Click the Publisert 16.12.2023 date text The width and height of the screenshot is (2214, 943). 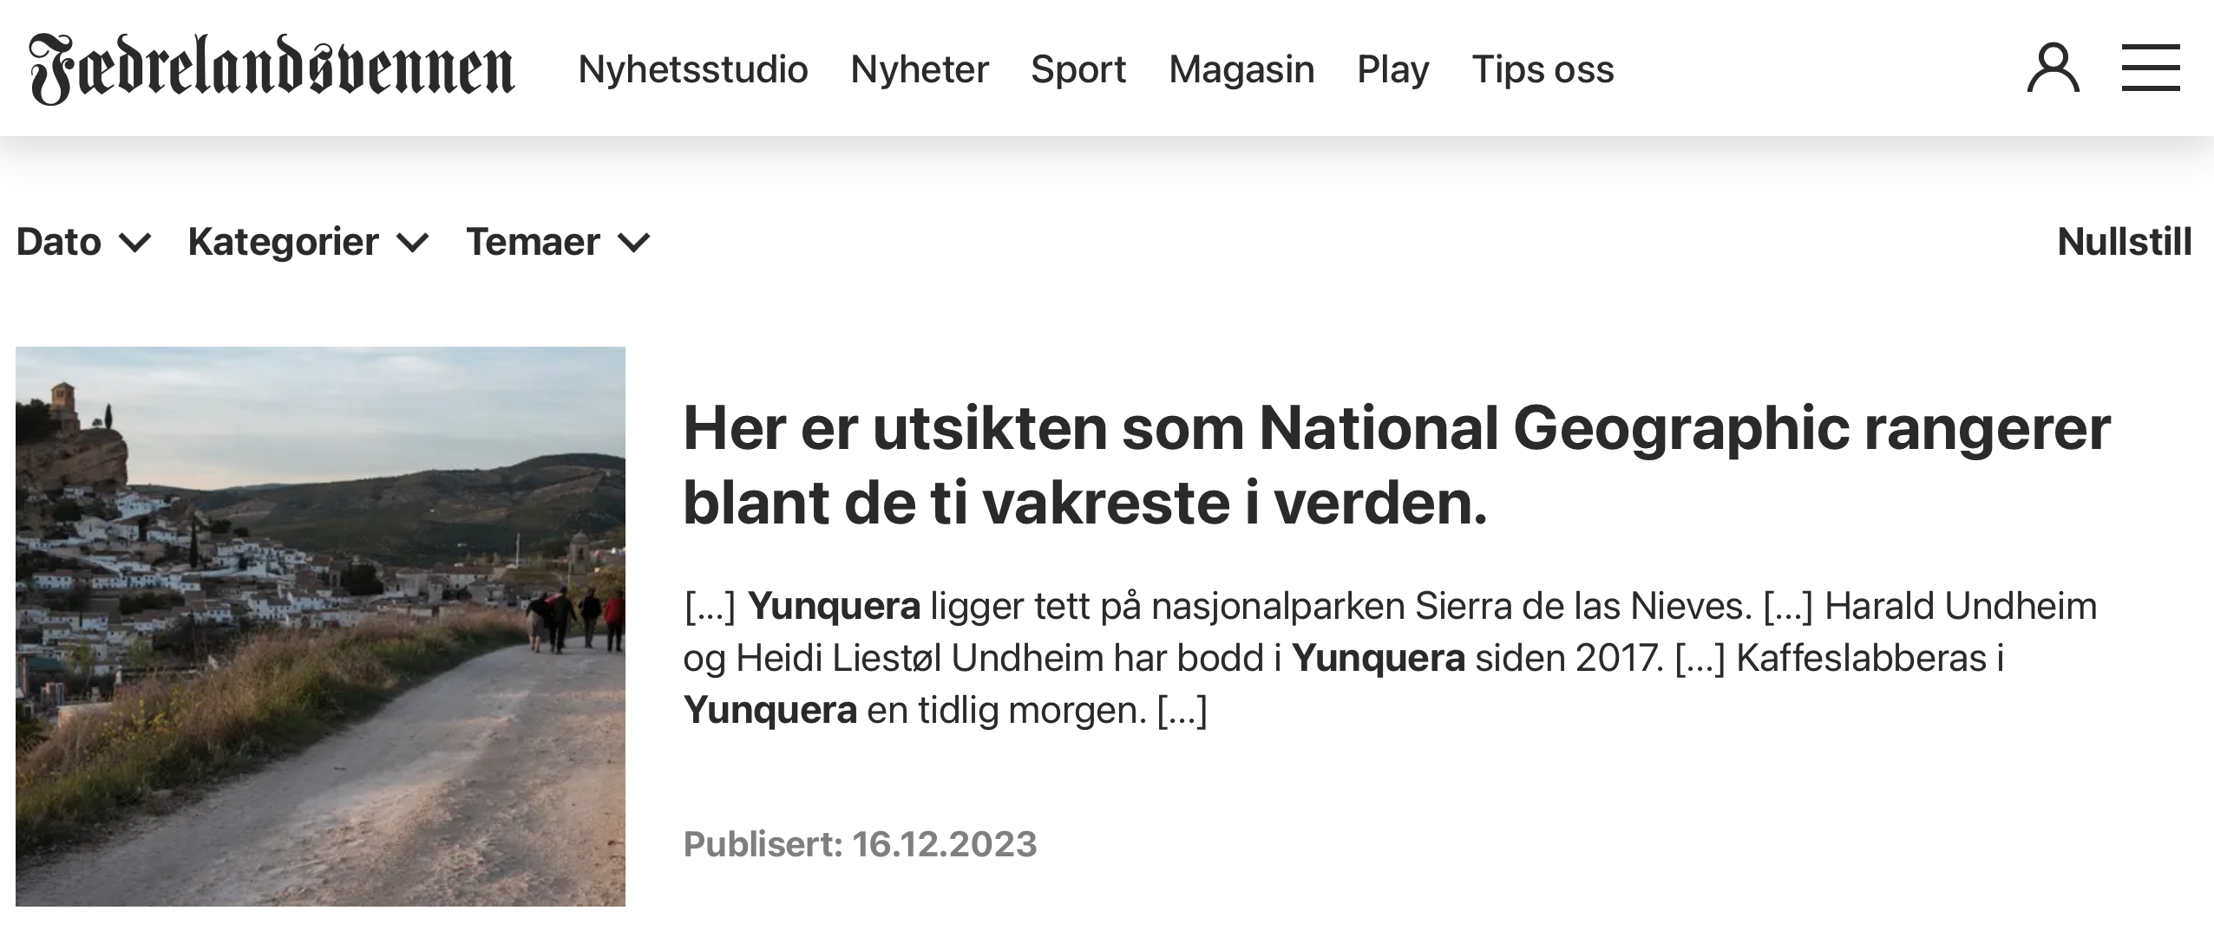point(860,843)
